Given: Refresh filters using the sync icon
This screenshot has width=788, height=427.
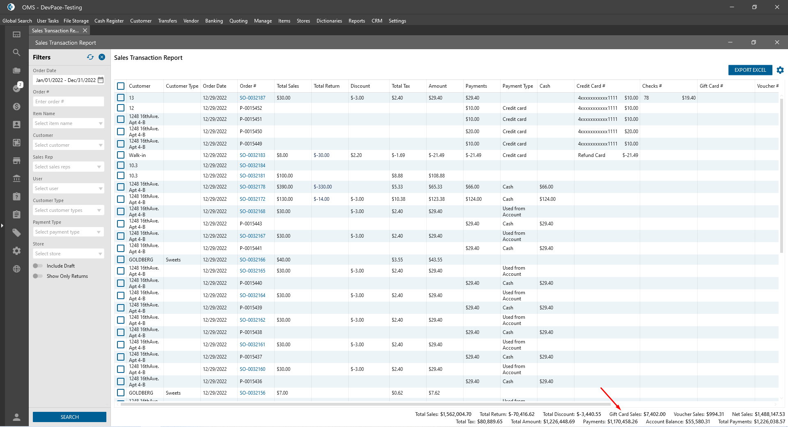Looking at the screenshot, I should click(90, 57).
